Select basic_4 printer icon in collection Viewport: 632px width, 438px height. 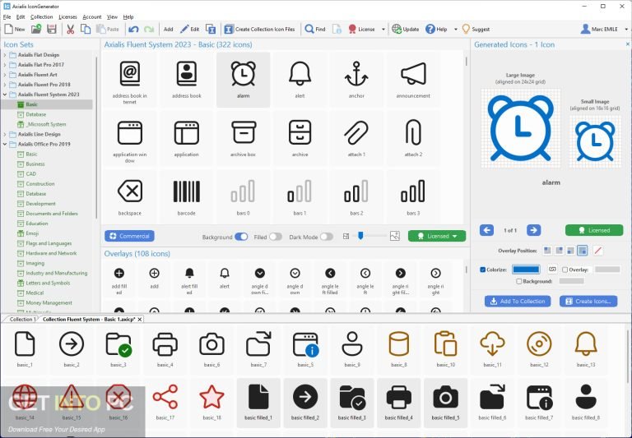tap(165, 349)
